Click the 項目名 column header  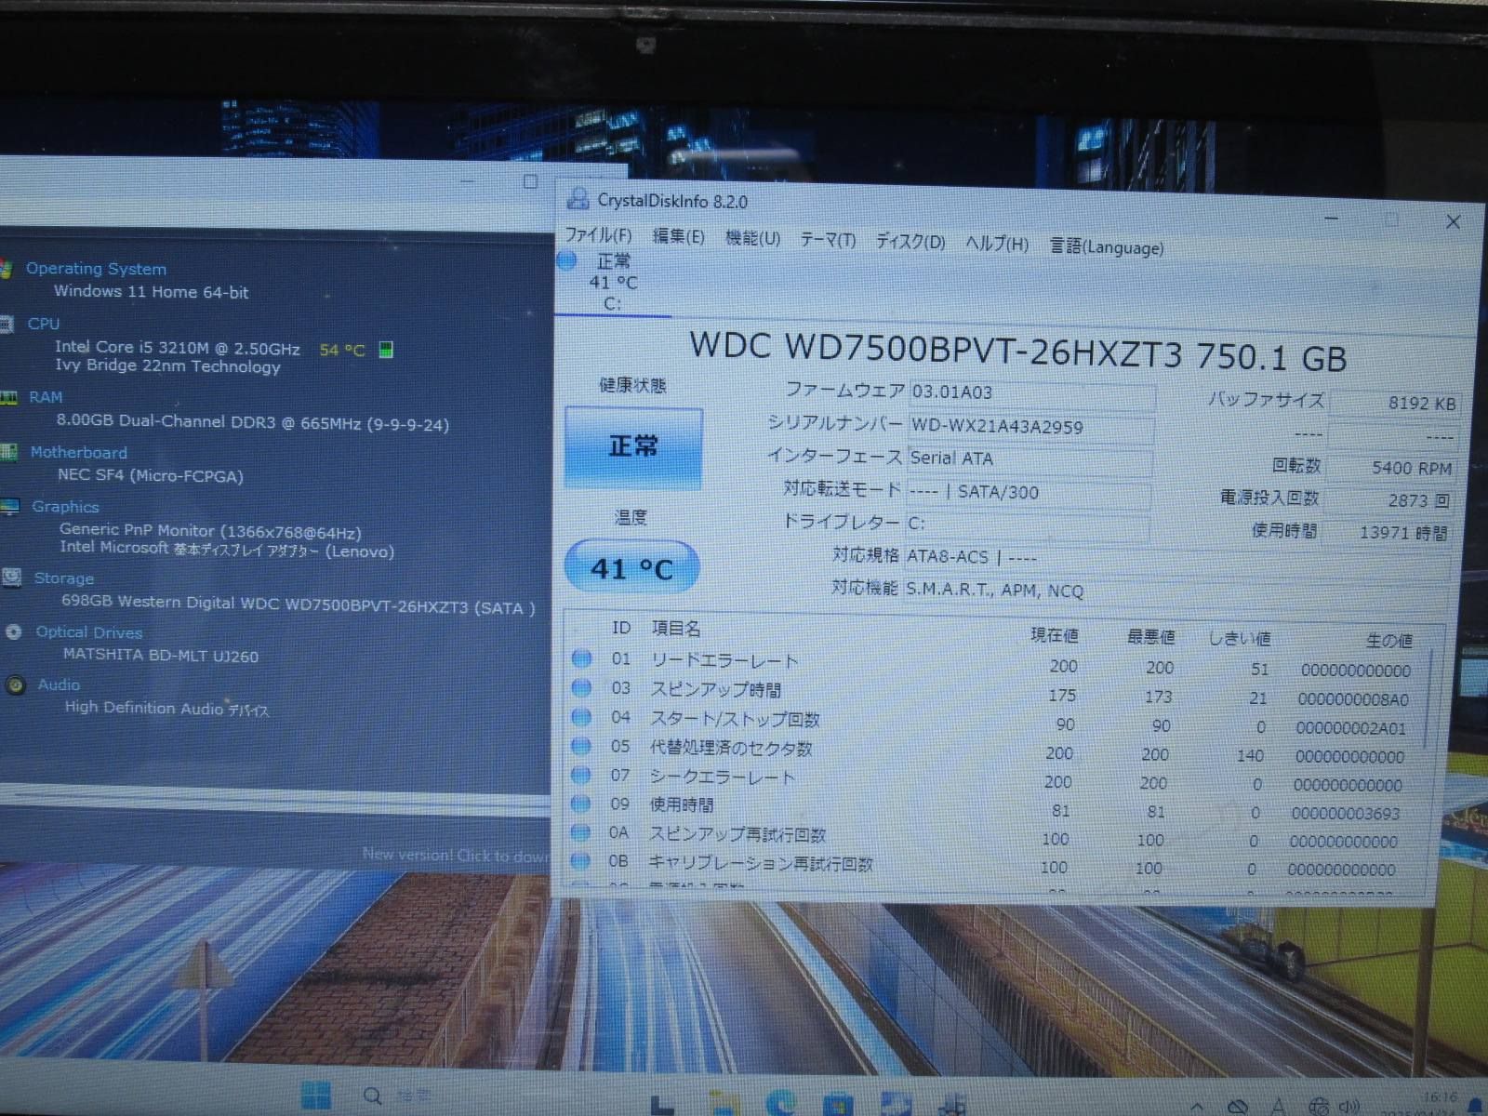[676, 629]
